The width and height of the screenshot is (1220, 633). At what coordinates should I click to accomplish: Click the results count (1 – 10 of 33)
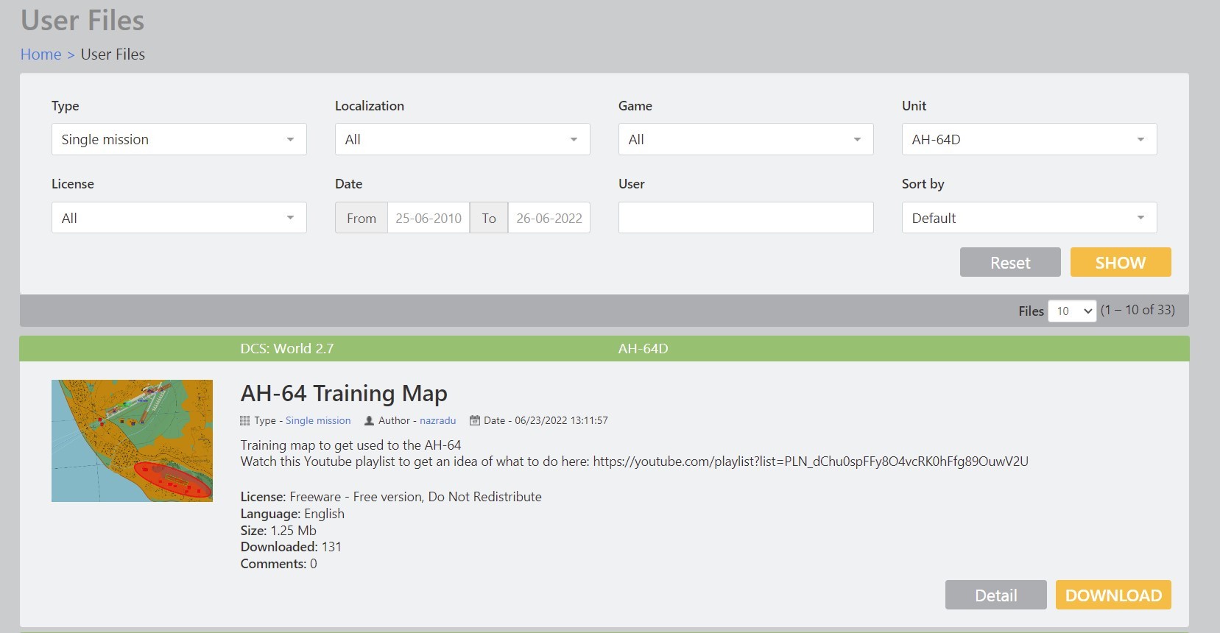coord(1138,310)
